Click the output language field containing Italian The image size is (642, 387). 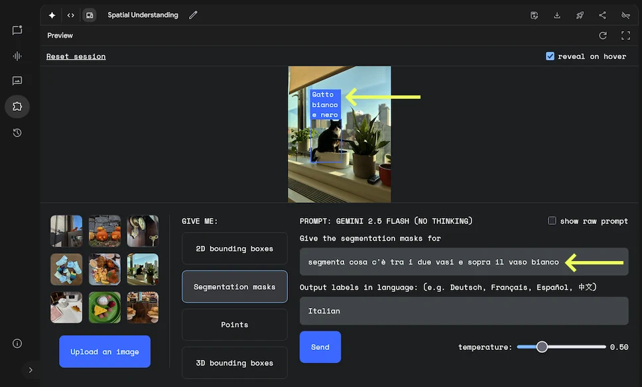coord(464,311)
